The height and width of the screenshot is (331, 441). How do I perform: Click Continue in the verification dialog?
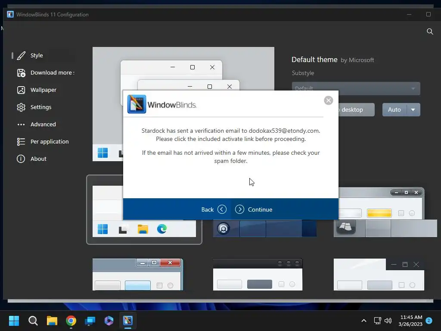pyautogui.click(x=254, y=209)
